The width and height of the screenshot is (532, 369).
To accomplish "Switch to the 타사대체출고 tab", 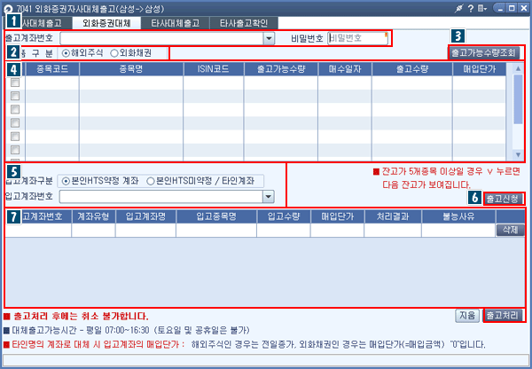I will point(175,23).
